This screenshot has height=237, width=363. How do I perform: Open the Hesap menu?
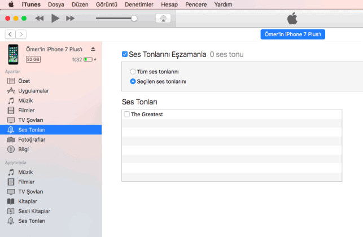pos(169,5)
